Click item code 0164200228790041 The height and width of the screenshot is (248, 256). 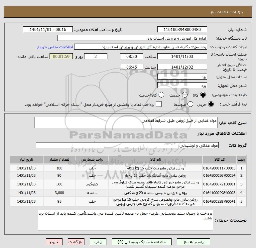tap(219, 201)
